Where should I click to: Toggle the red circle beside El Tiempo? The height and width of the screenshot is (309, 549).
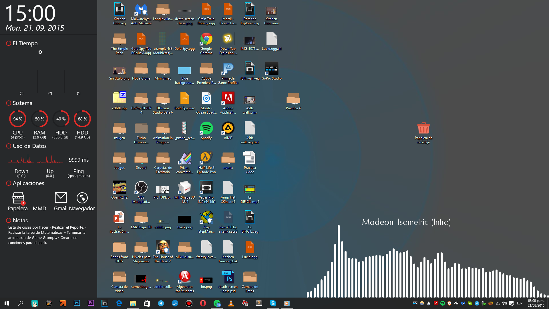(9, 43)
